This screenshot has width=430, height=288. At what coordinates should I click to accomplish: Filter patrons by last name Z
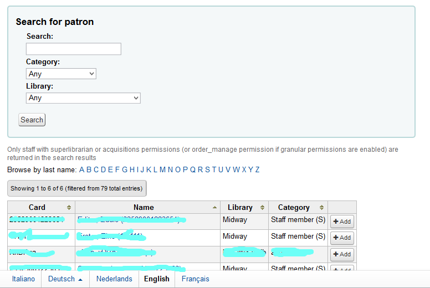257,169
